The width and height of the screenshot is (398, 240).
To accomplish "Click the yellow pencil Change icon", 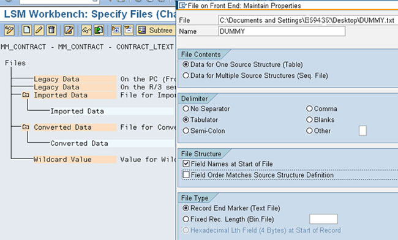I will point(39,30).
